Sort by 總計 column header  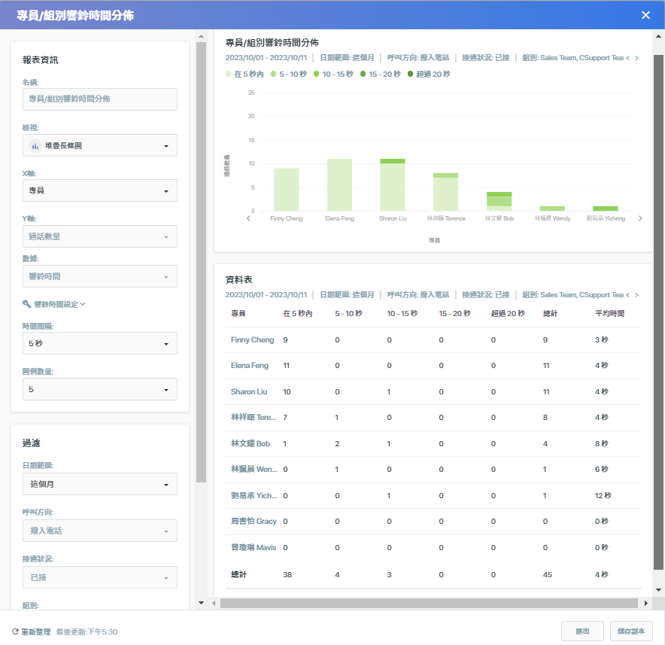point(551,314)
